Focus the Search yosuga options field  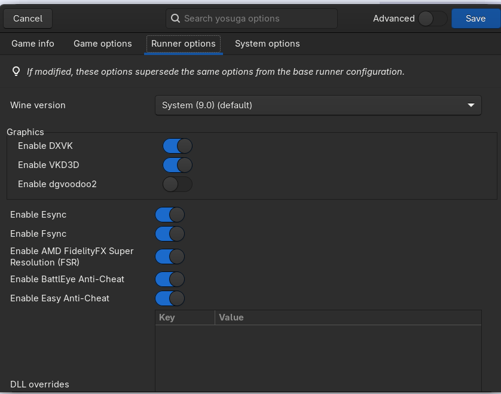[257, 19]
